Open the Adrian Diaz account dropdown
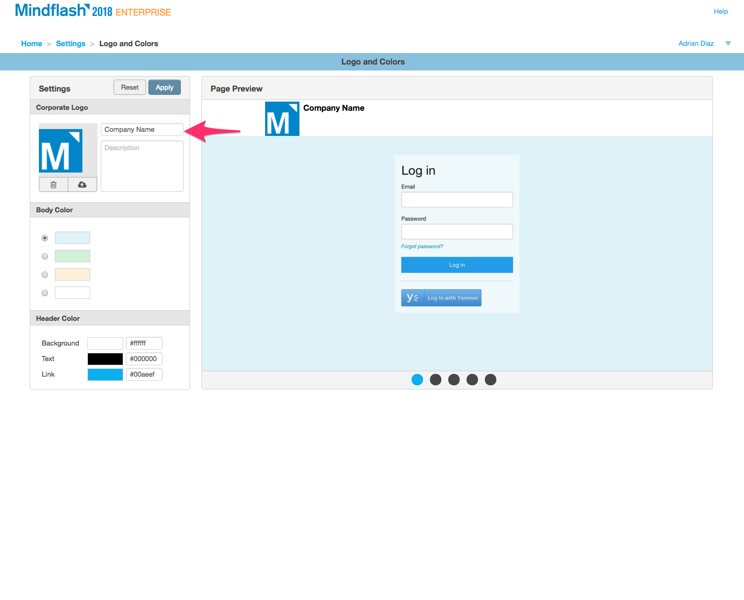This screenshot has height=600, width=744. click(x=728, y=43)
